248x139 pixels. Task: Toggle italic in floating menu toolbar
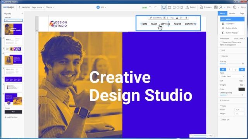(x=168, y=18)
